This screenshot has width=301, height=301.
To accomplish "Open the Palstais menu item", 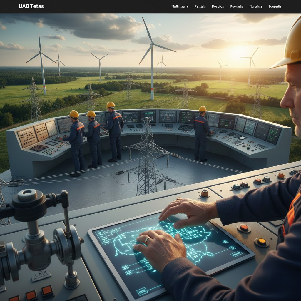I will (200, 6).
